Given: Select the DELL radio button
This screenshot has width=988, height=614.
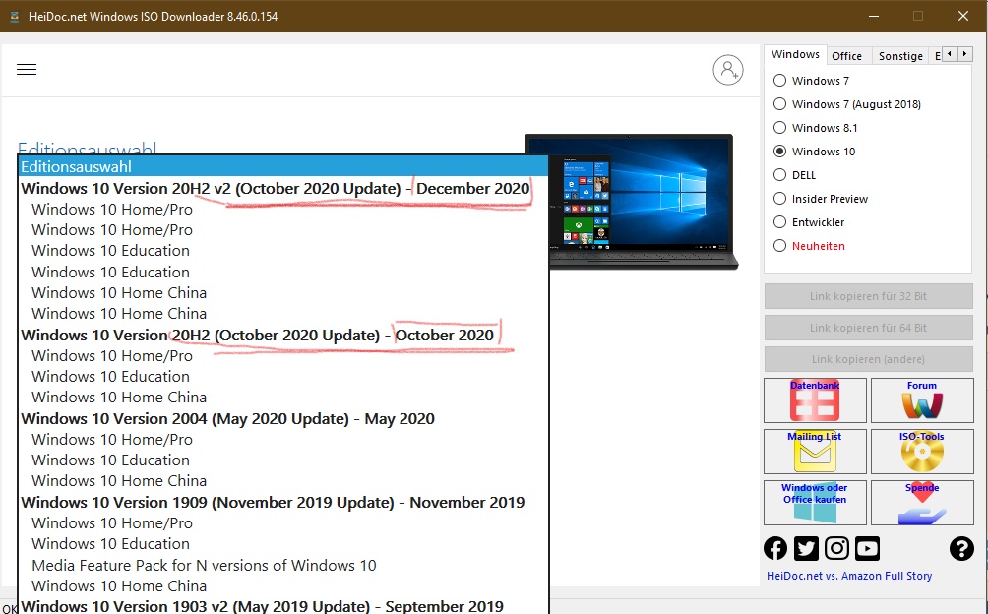Looking at the screenshot, I should [x=780, y=175].
